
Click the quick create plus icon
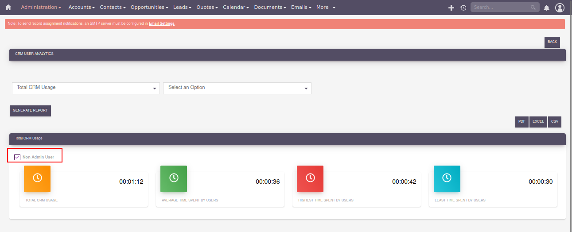click(x=451, y=8)
